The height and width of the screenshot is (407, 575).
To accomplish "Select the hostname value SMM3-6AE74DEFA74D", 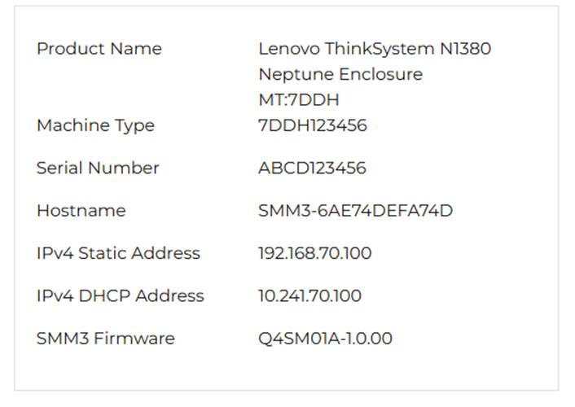I will 355,211.
